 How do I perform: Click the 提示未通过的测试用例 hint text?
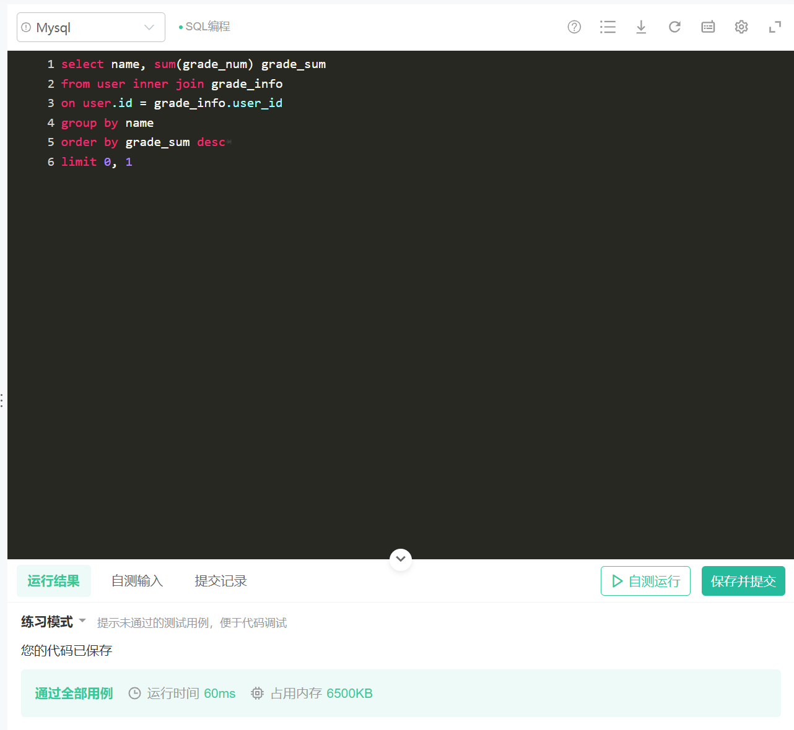(192, 622)
